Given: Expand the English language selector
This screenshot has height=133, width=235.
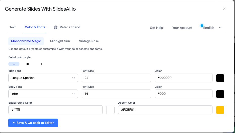Looking at the screenshot, I should click(x=212, y=28).
